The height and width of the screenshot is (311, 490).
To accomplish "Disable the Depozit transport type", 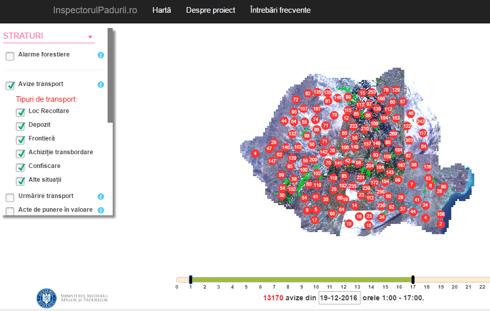I will click(x=20, y=126).
